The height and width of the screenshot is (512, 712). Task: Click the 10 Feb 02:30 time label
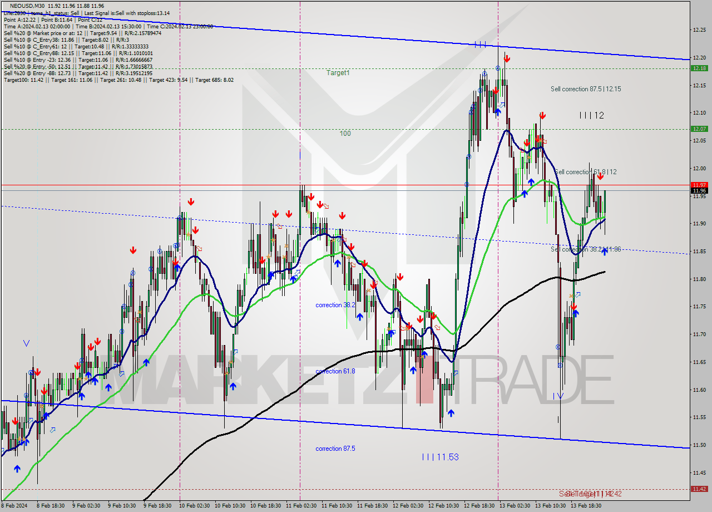pyautogui.click(x=195, y=506)
